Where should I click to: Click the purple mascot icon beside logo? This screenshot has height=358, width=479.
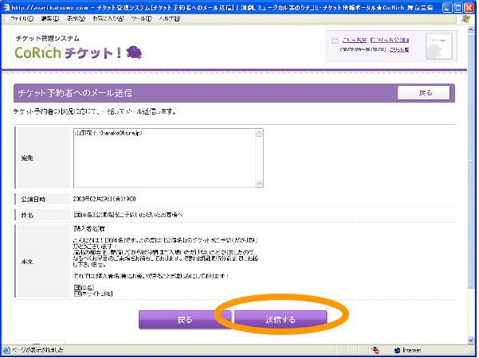click(134, 52)
